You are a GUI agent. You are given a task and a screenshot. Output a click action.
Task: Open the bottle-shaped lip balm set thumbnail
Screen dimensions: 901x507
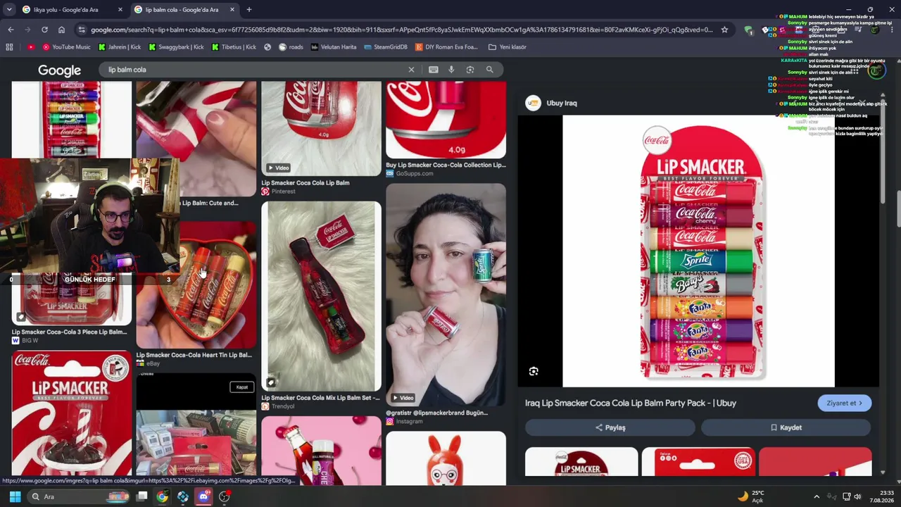point(321,296)
